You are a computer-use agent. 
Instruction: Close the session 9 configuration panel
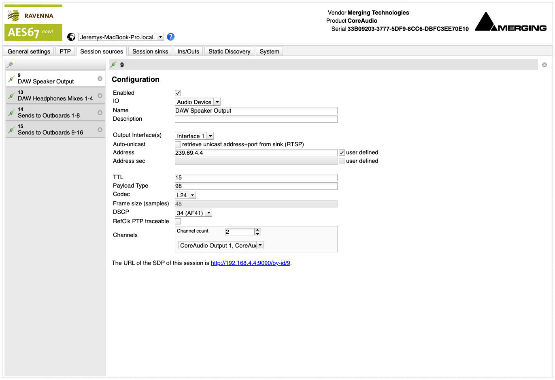pos(544,65)
